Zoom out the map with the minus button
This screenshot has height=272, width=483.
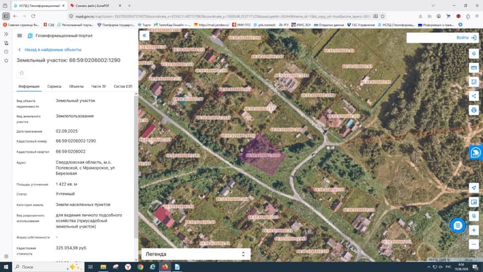click(474, 244)
